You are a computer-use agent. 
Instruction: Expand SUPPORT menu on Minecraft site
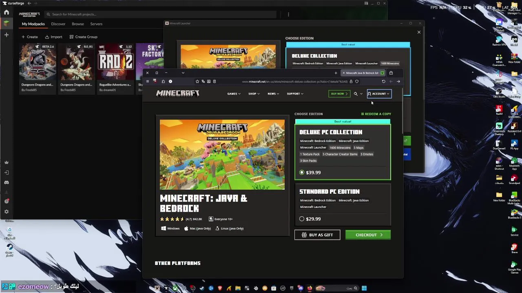tap(295, 94)
